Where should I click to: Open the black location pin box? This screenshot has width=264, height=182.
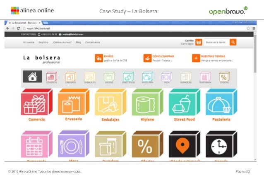pos(185,144)
